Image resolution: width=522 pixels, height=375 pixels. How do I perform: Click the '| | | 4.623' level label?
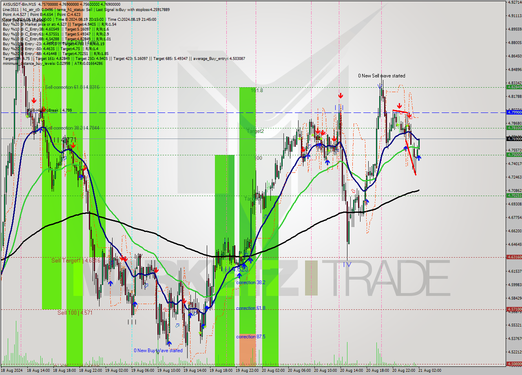[234, 269]
